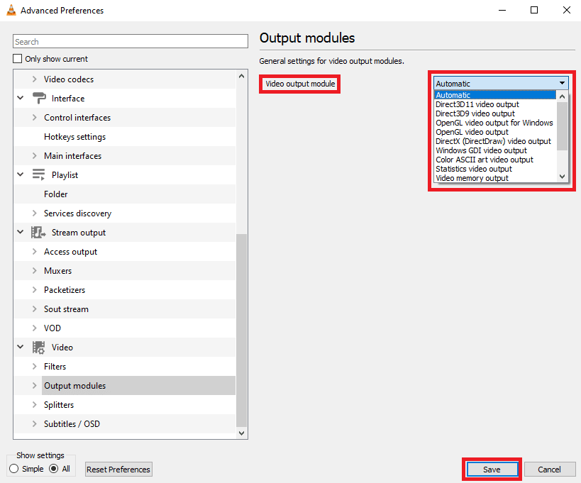Click dropdown list scroll up arrow
The width and height of the screenshot is (581, 483).
click(562, 96)
